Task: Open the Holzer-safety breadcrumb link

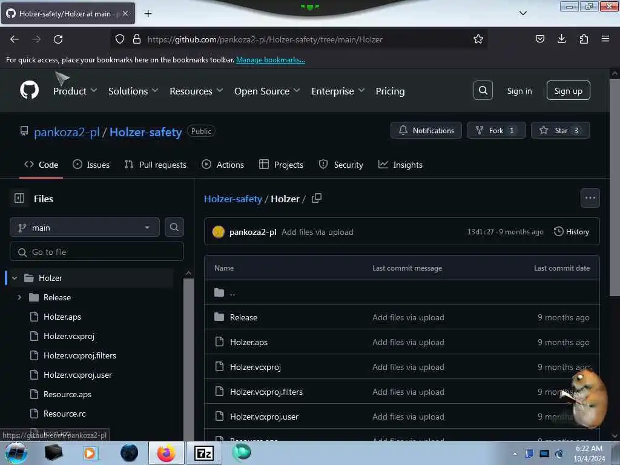Action: click(233, 199)
